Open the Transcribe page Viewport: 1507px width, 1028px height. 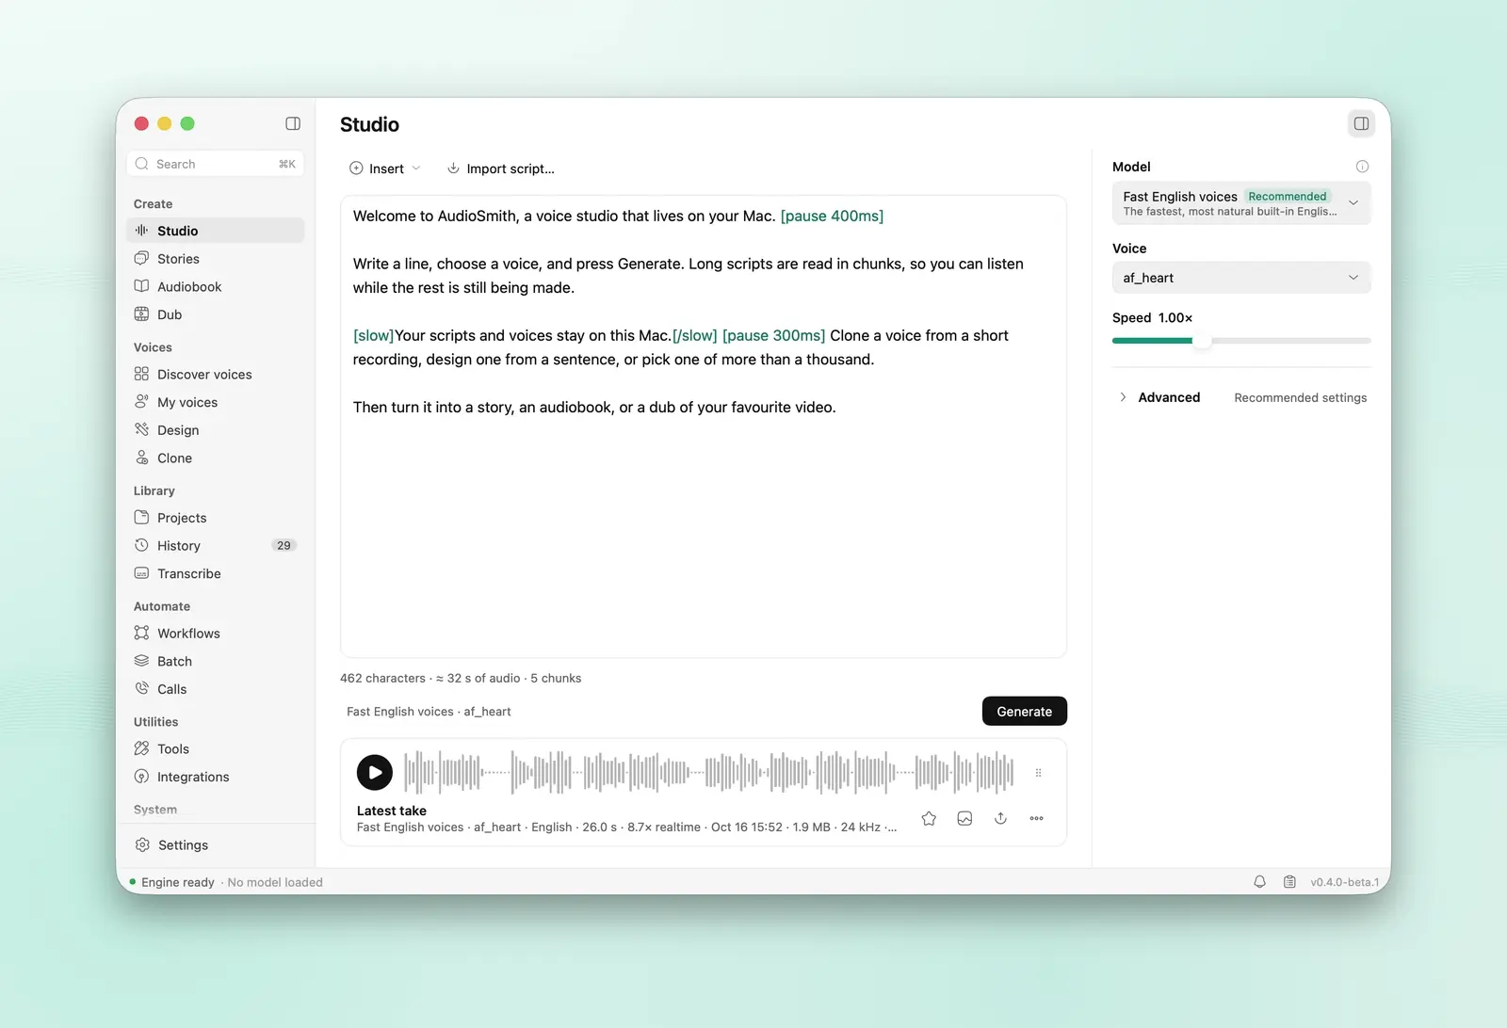pos(215,573)
